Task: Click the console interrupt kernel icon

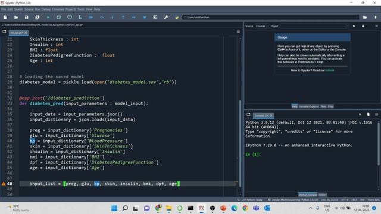Action: [x=360, y=114]
